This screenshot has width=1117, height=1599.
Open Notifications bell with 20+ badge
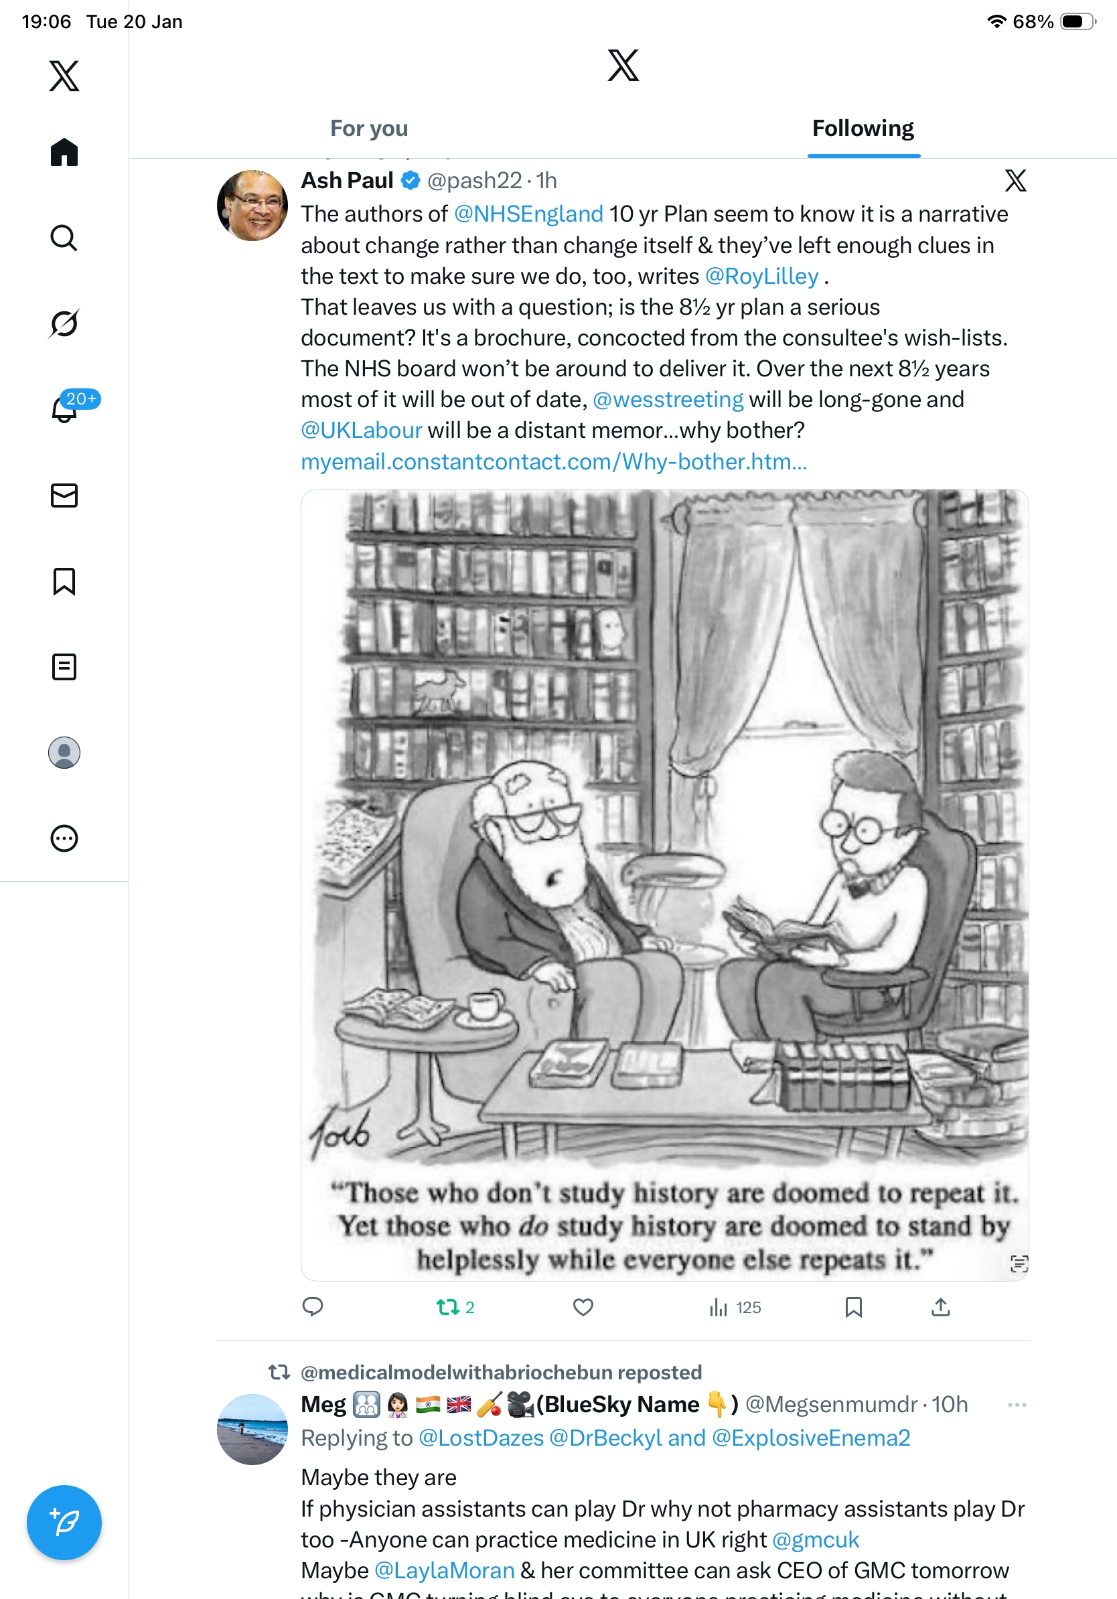(x=64, y=408)
